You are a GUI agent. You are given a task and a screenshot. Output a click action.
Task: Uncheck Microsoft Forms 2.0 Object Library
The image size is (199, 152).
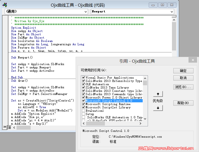[84, 97]
